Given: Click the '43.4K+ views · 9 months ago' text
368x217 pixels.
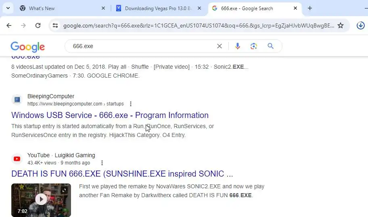Looking at the screenshot, I should (x=59, y=163).
